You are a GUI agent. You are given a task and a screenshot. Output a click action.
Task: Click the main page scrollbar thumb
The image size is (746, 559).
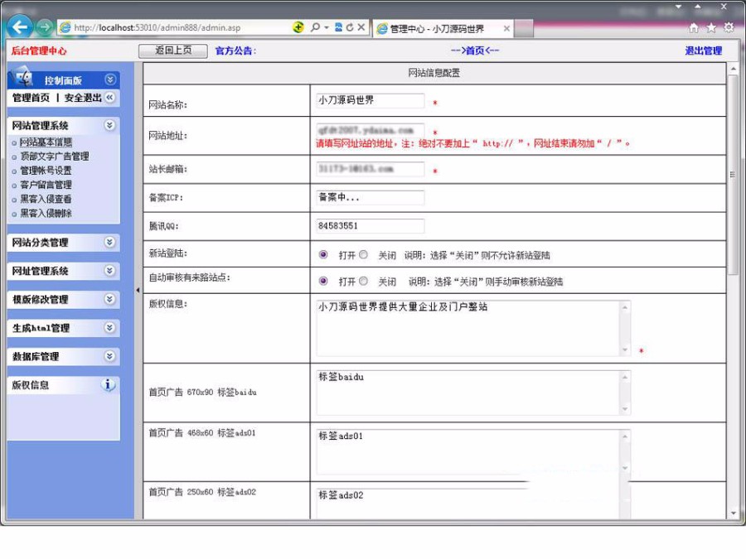point(734,175)
